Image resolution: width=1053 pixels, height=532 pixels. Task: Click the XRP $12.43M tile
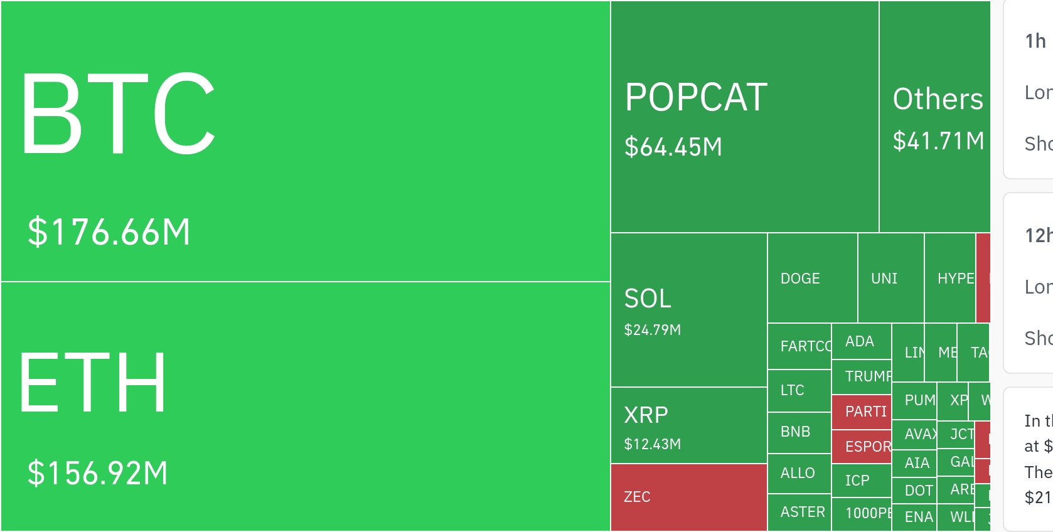point(688,425)
